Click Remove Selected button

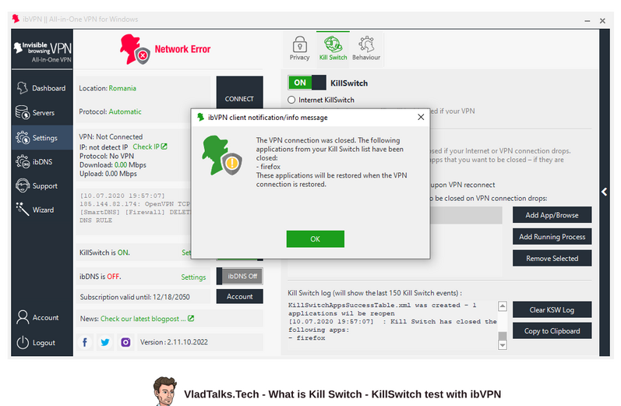552,258
